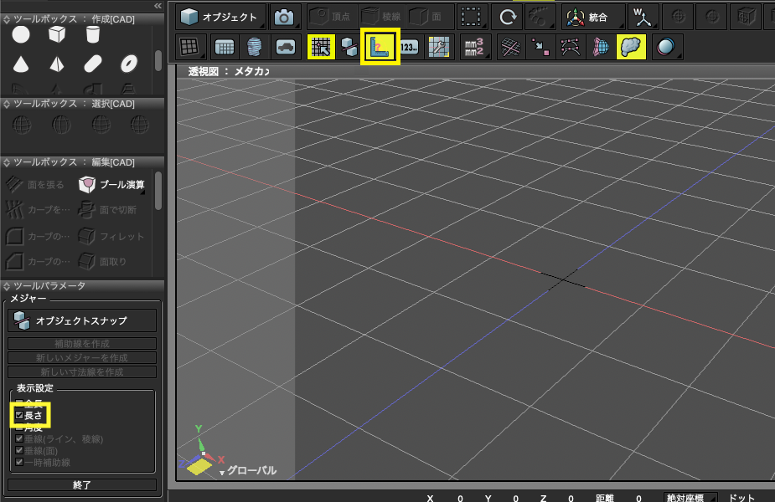This screenshot has width=775, height=502.
Task: Click the 新しい寸法線を作成 button
Action: 82,372
